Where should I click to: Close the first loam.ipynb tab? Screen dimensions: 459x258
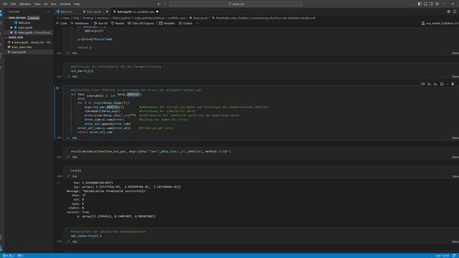107,11
